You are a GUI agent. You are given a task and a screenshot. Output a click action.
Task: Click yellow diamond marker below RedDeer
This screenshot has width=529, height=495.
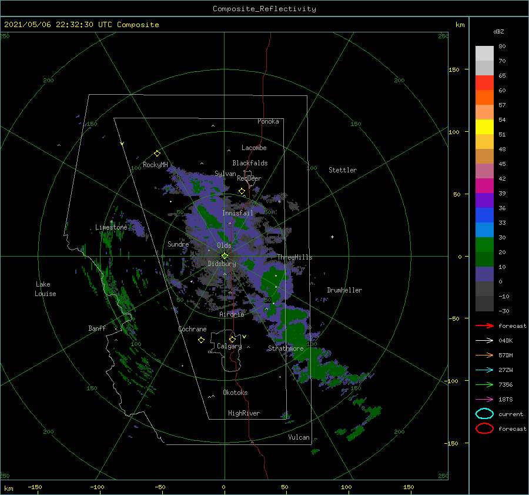[242, 191]
